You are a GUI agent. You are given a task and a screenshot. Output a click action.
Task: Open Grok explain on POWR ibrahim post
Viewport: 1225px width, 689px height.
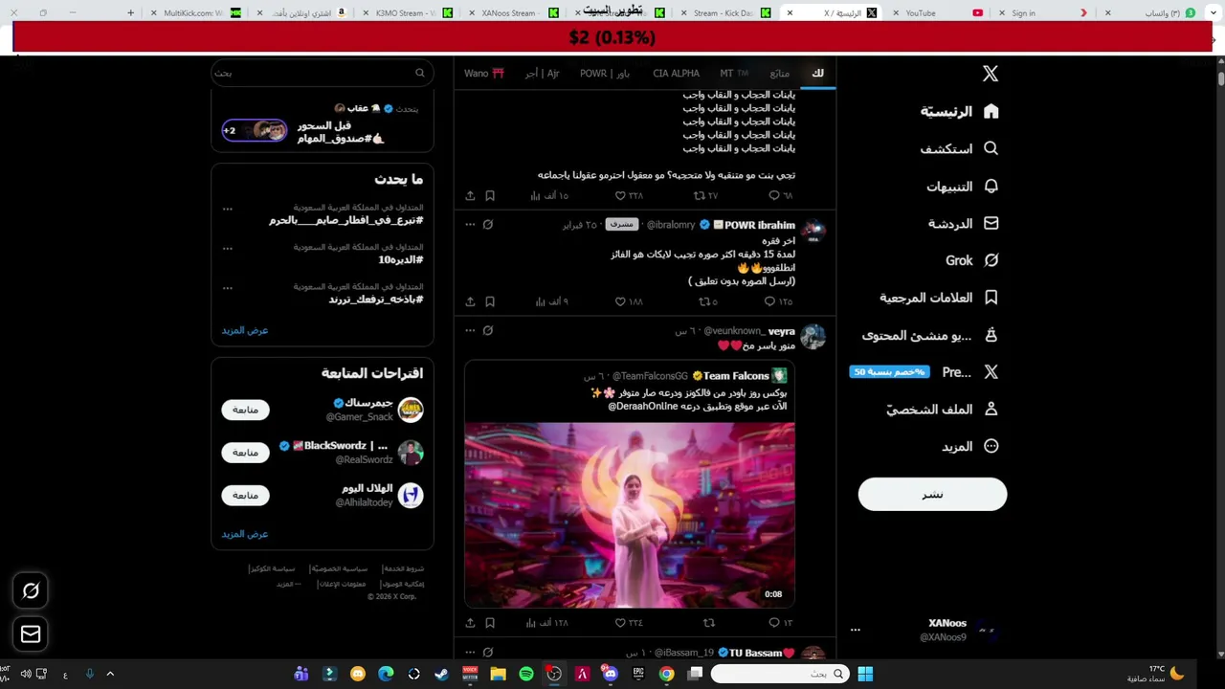pyautogui.click(x=488, y=225)
